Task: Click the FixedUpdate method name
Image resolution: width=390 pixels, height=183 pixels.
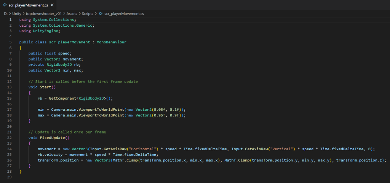Action: [53, 138]
